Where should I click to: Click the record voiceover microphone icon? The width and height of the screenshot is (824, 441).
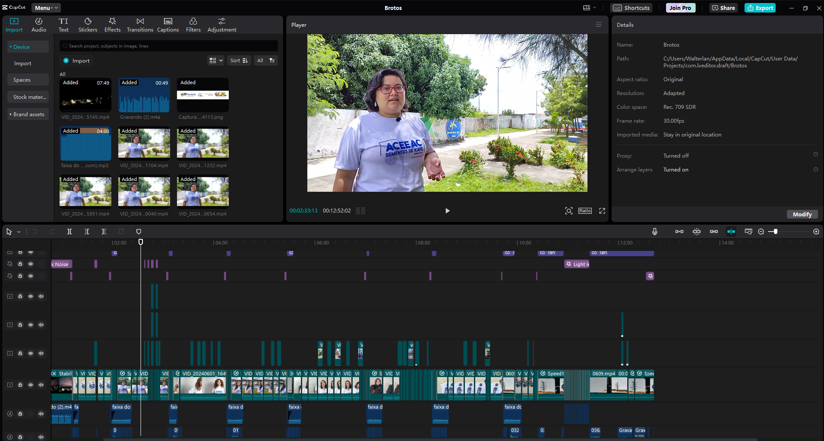click(x=655, y=232)
